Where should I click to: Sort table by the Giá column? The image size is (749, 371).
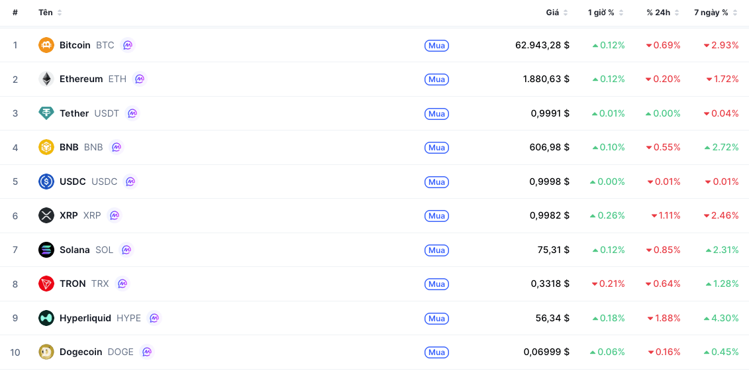pos(557,13)
